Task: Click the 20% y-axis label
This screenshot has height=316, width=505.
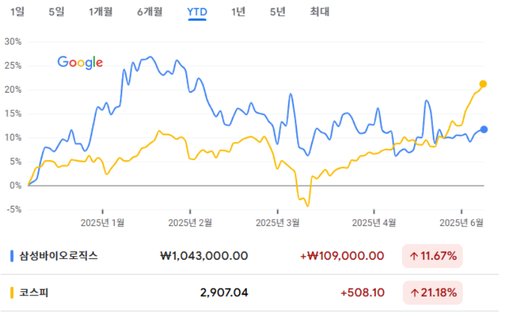Action: point(13,89)
